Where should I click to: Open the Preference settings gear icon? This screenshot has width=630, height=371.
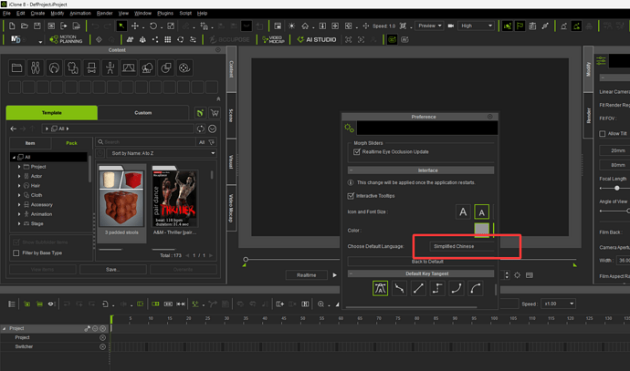click(349, 129)
